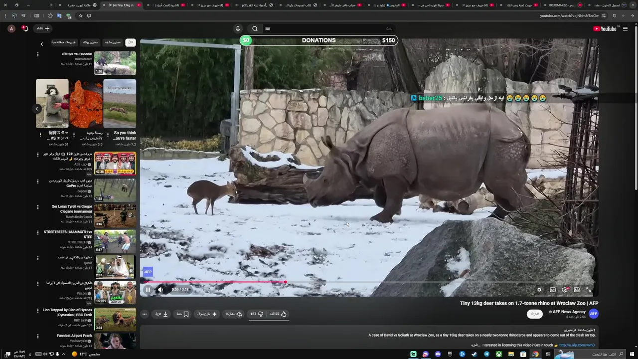
Task: Open the YouTube hamburger guide menu
Action: [625, 29]
